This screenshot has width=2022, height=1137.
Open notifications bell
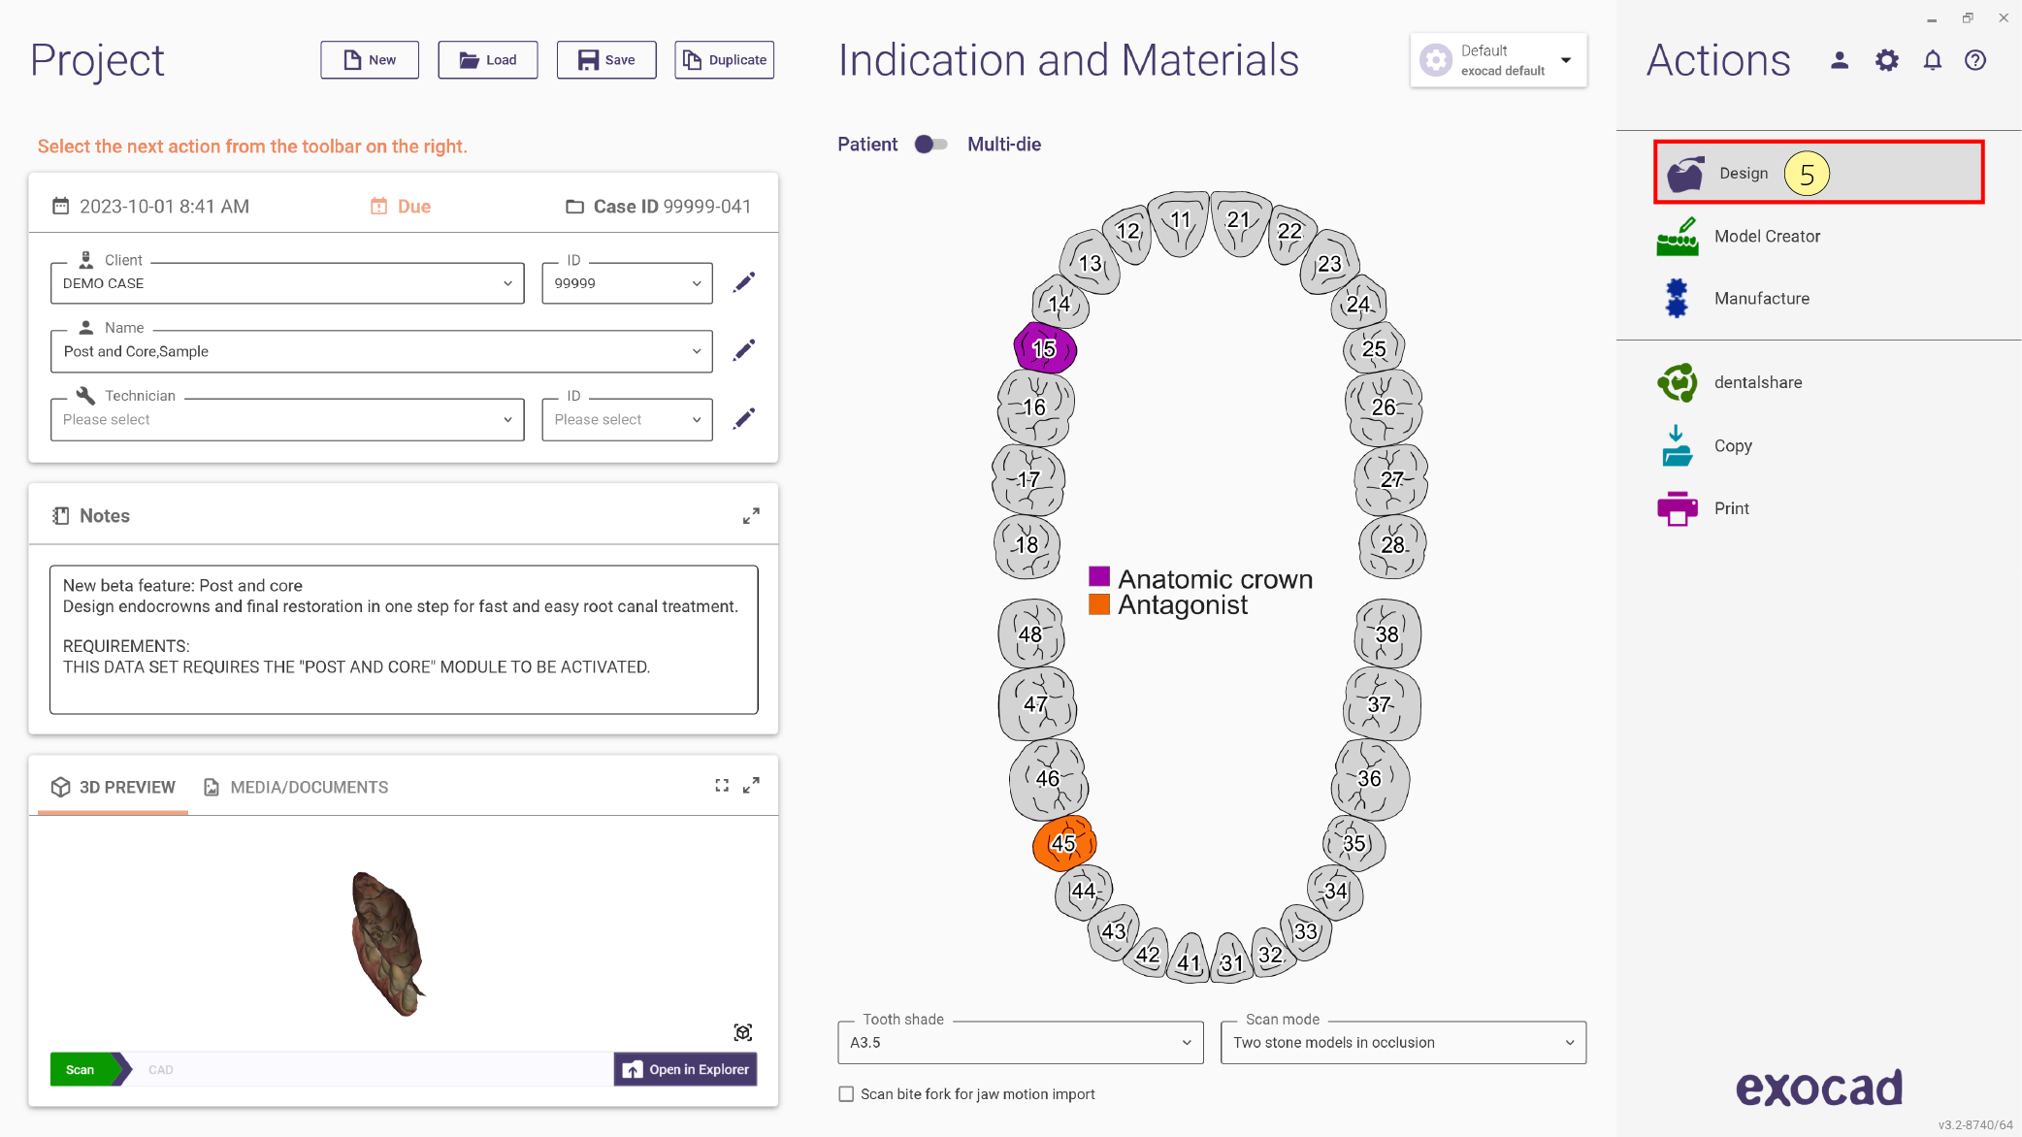pos(1933,60)
